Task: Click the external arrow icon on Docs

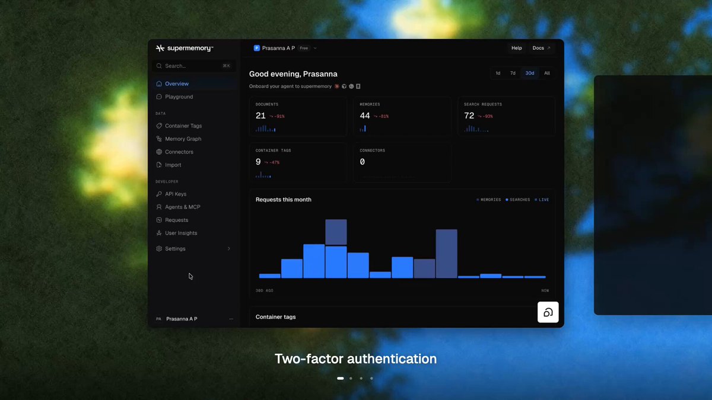Action: coord(548,48)
